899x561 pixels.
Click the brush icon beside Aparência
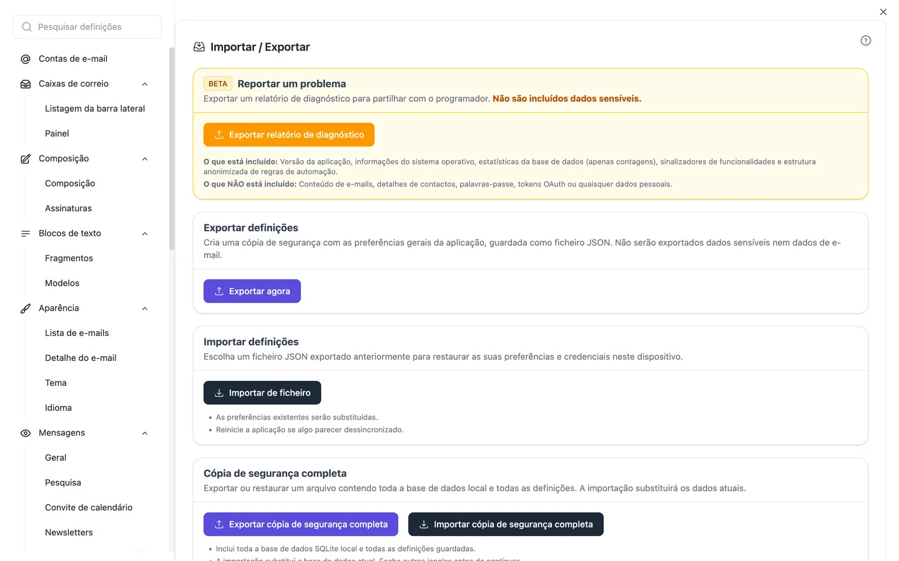pyautogui.click(x=26, y=309)
